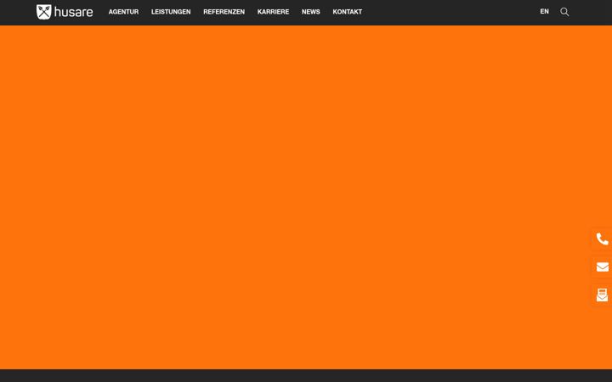Open the Agentur menu item
Viewport: 612px width, 382px height.
click(x=123, y=12)
